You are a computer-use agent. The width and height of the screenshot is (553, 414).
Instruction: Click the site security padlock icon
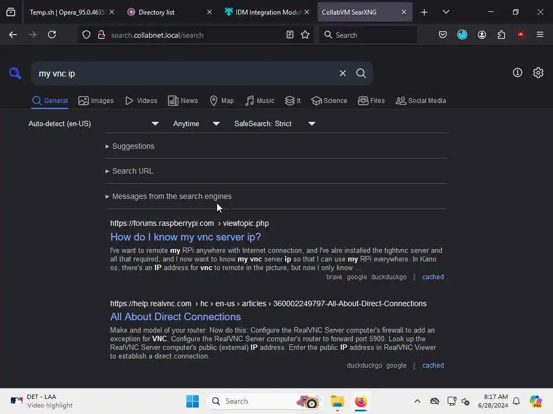[x=102, y=34]
